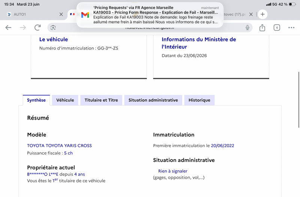Select the Synthèse tab
300x197 pixels.
36,100
